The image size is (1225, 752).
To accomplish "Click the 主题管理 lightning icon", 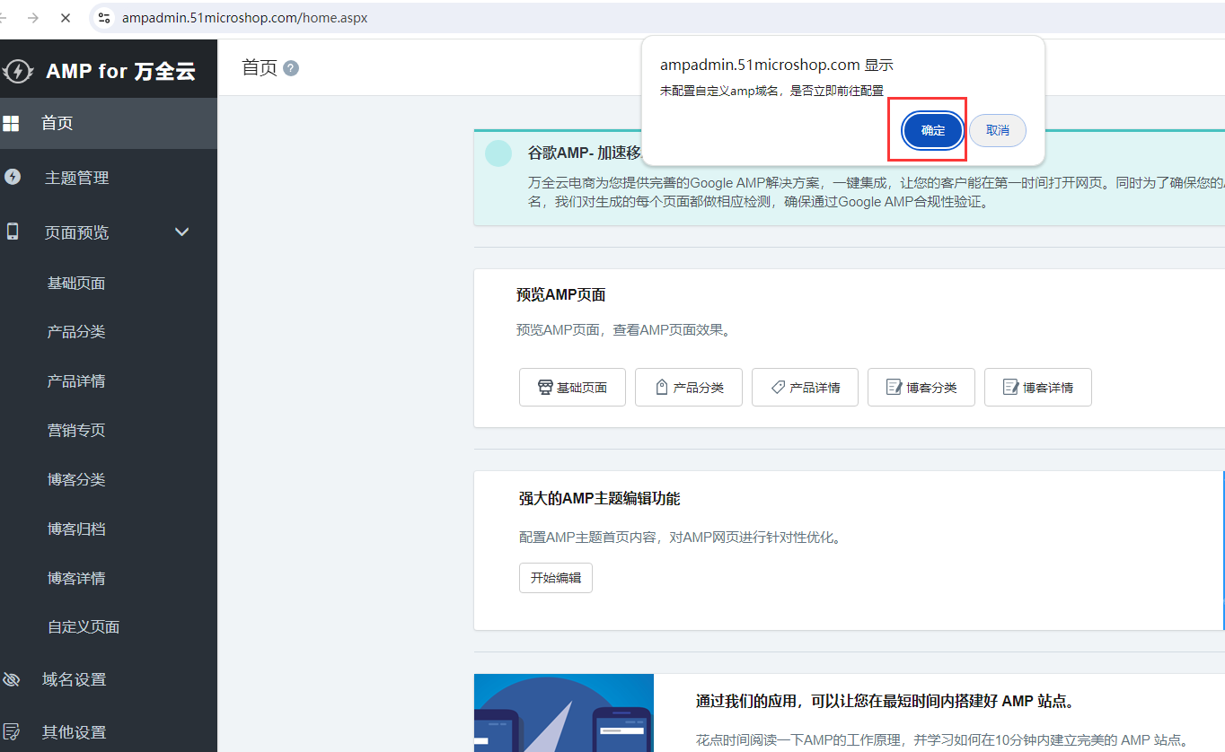I will point(13,177).
